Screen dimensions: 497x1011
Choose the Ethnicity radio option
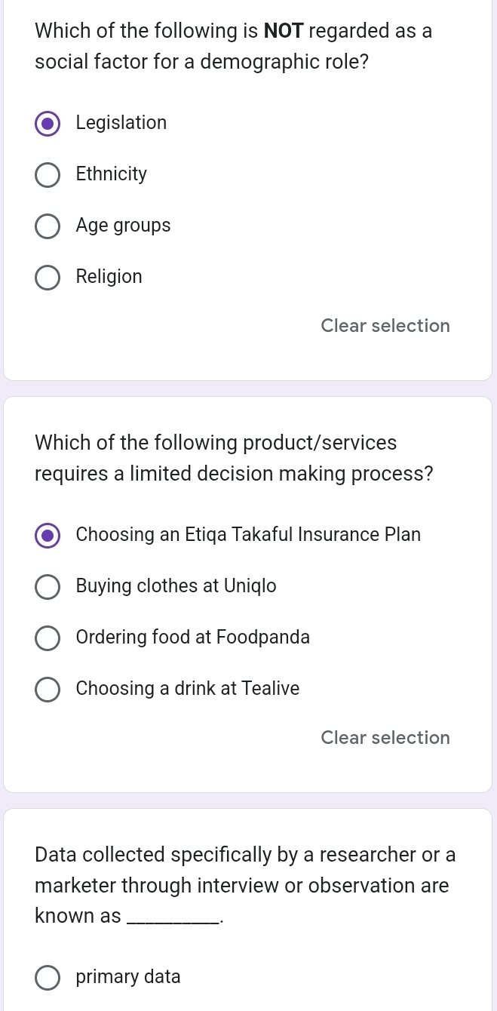pyautogui.click(x=48, y=175)
